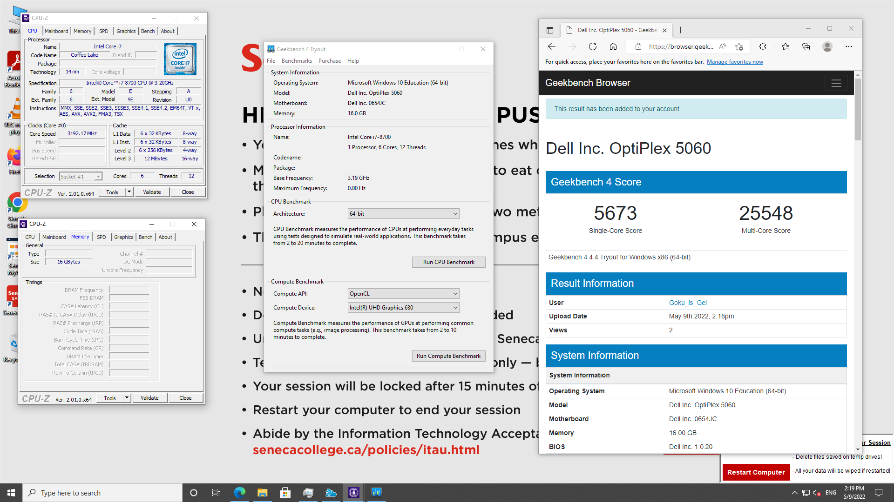Open Microsoft Store from the taskbar
The height and width of the screenshot is (502, 894).
pyautogui.click(x=285, y=493)
